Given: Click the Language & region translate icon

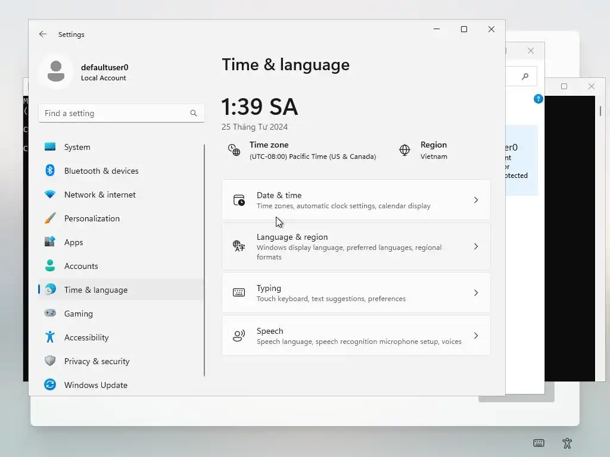Looking at the screenshot, I should point(239,246).
